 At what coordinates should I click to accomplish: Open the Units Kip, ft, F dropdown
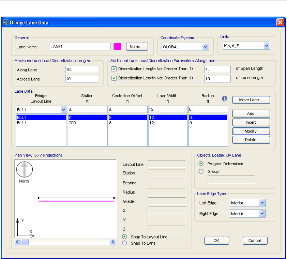(x=266, y=46)
